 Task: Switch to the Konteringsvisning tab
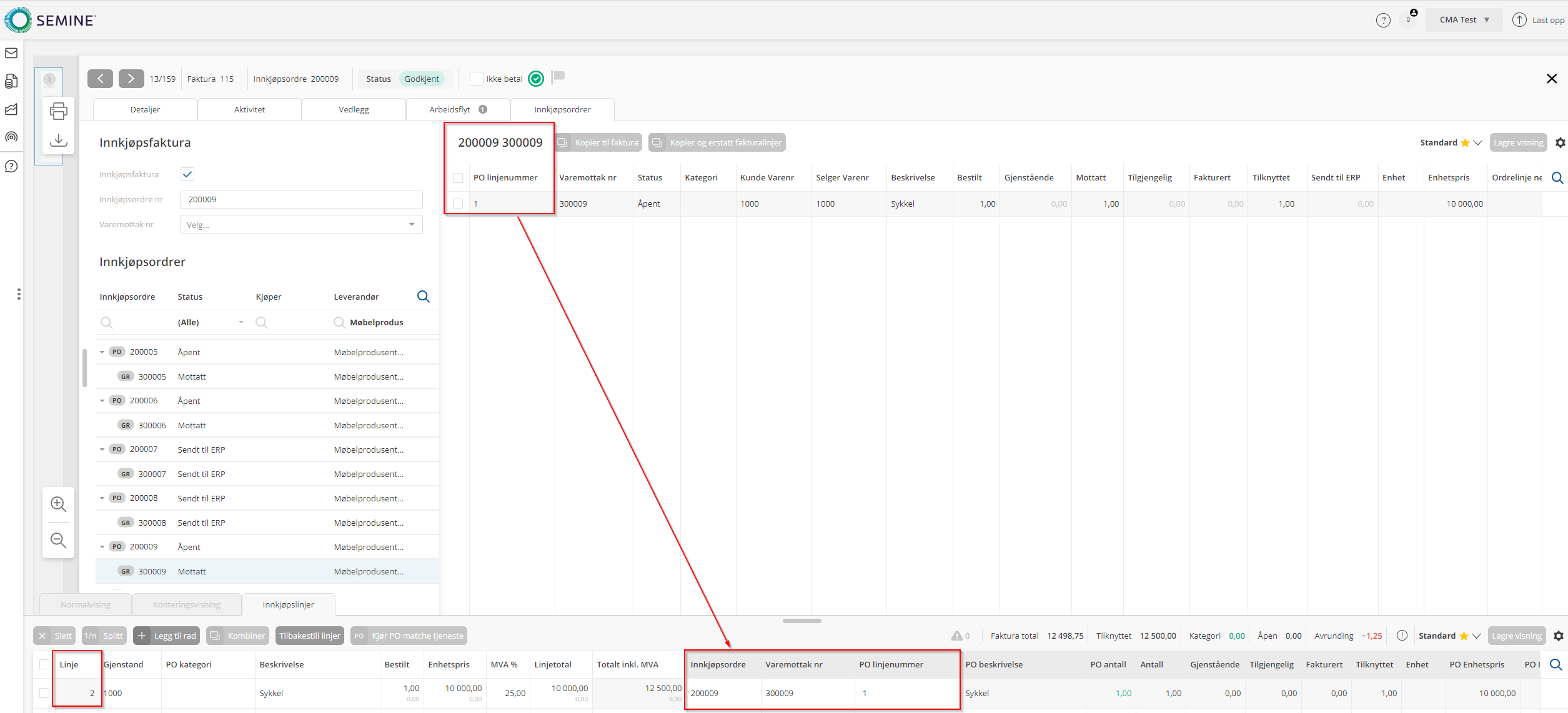click(186, 604)
